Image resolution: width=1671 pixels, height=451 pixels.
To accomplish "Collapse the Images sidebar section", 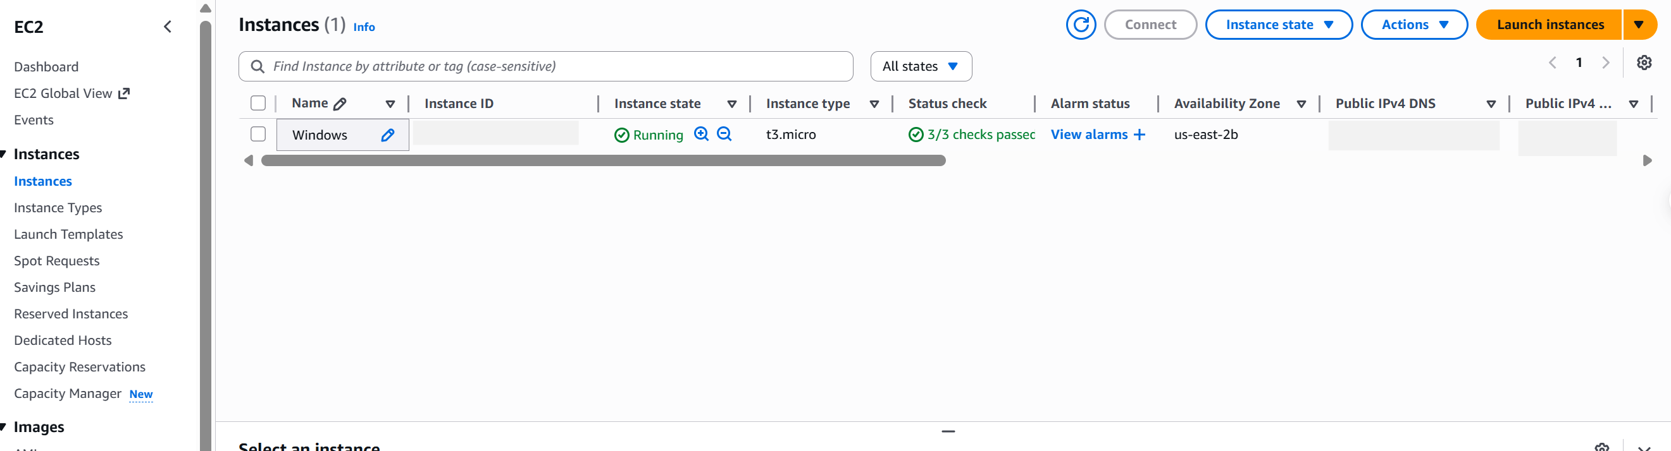I will click(4, 427).
